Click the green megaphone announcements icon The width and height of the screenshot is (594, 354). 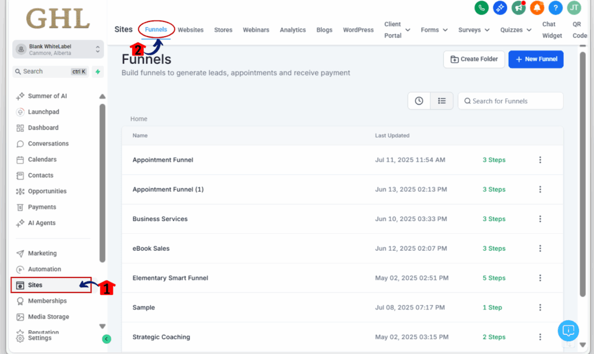(519, 8)
